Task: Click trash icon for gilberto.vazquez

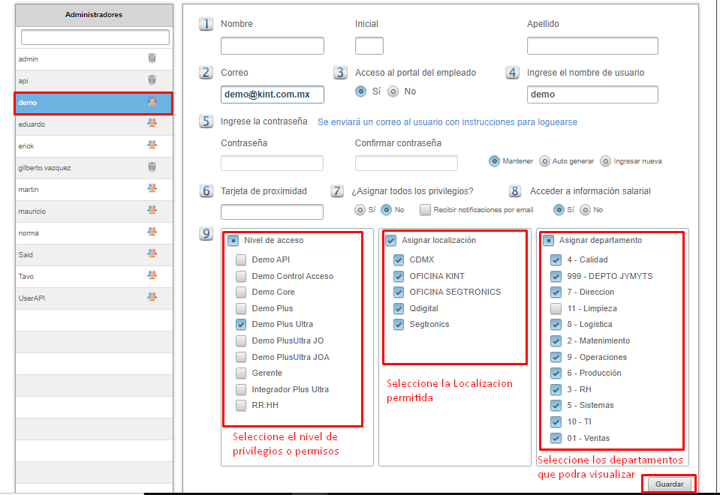Action: pyautogui.click(x=152, y=167)
